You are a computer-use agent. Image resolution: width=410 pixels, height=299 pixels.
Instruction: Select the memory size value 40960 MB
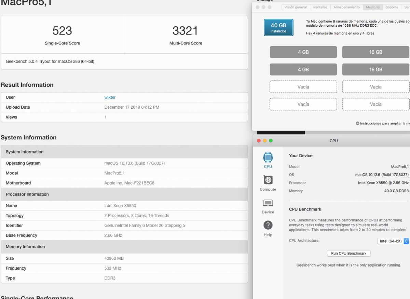pyautogui.click(x=114, y=258)
